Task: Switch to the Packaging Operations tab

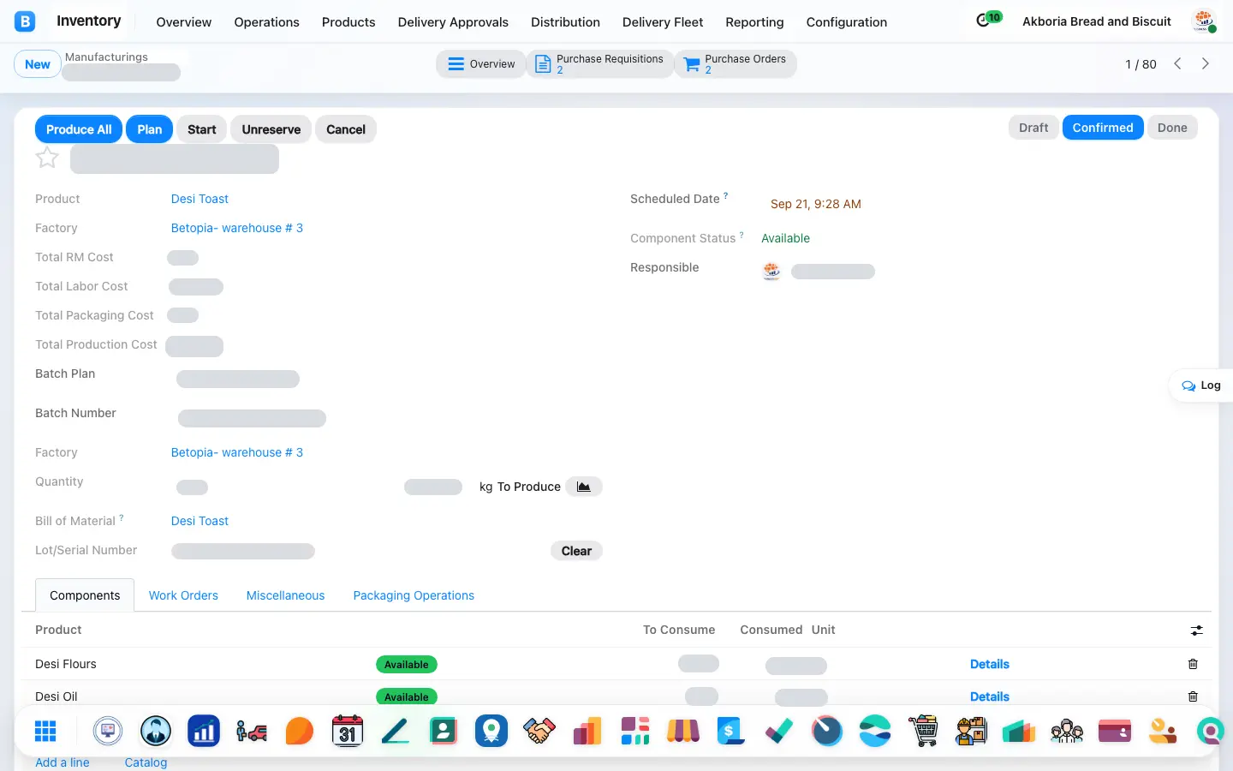Action: 414,595
